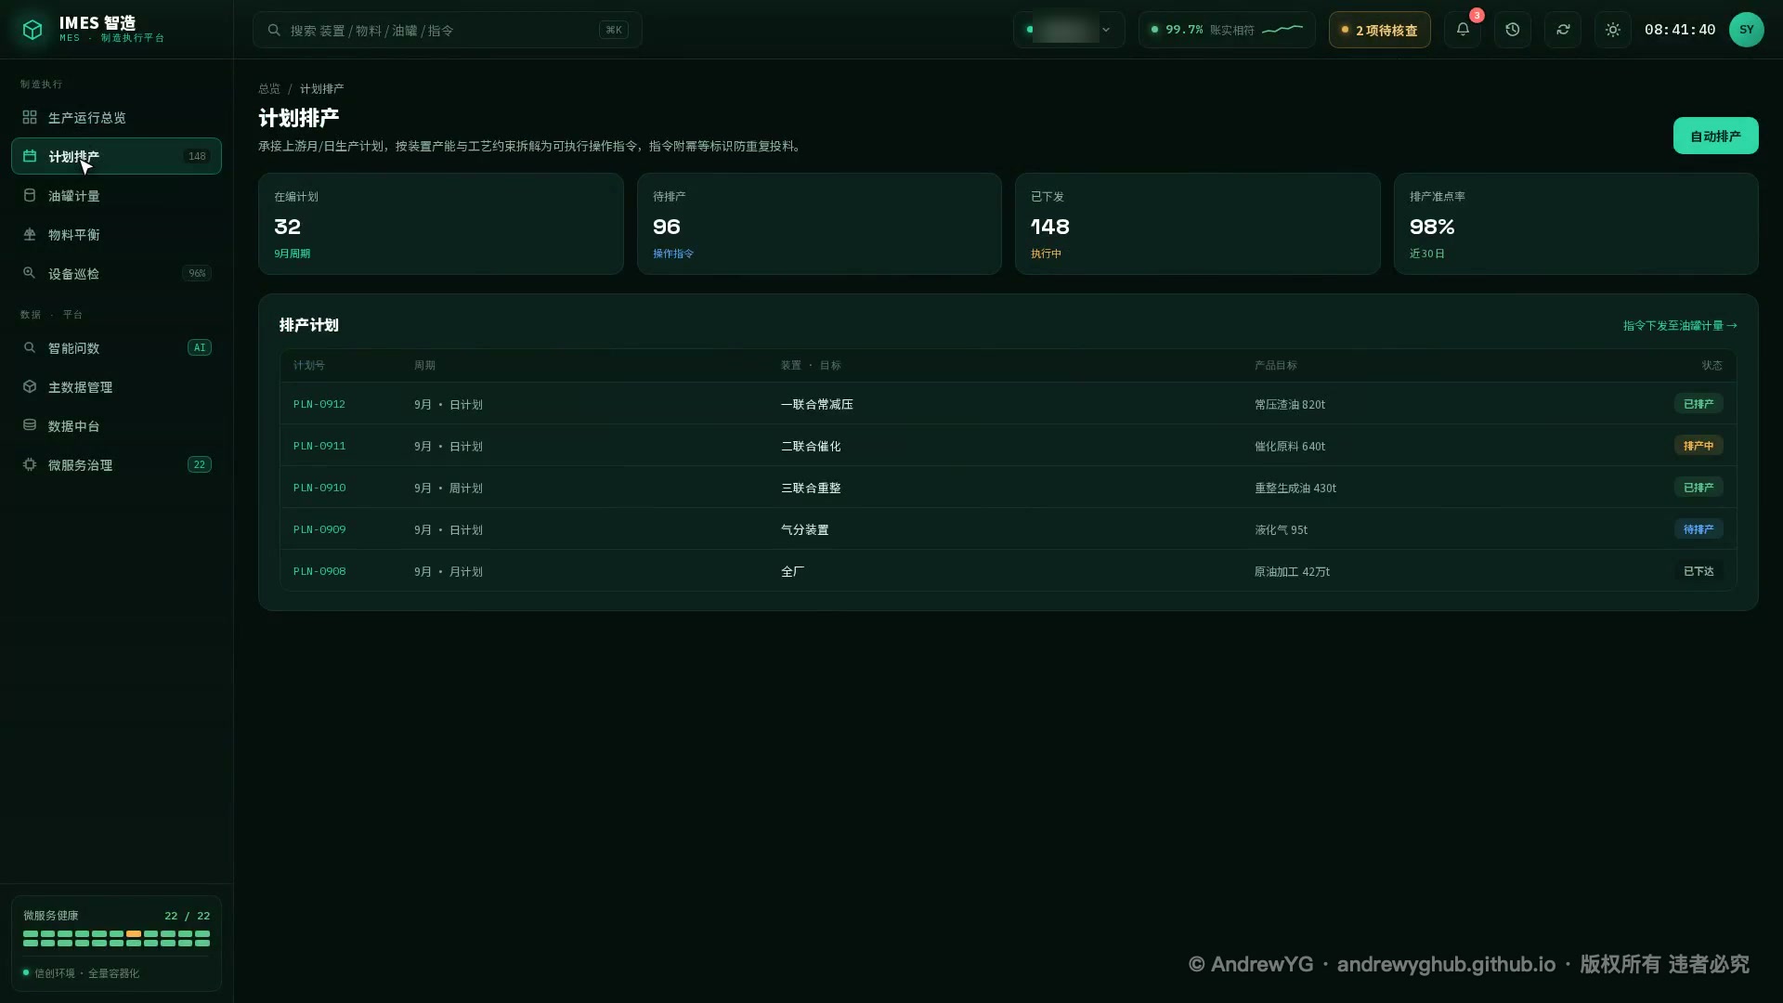The height and width of the screenshot is (1003, 1783).
Task: Click the 账实相符 sparkline trend
Action: click(1282, 30)
